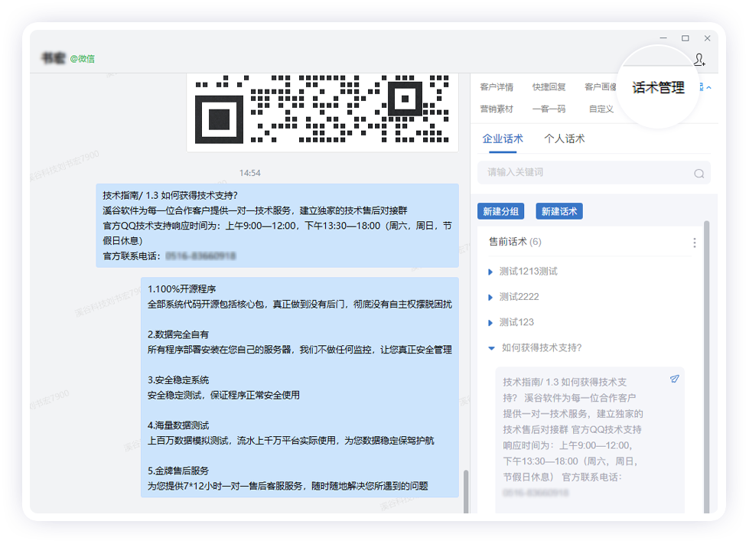Image resolution: width=749 pixels, height=544 pixels.
Task: Maximize the chat window
Action: coord(685,38)
